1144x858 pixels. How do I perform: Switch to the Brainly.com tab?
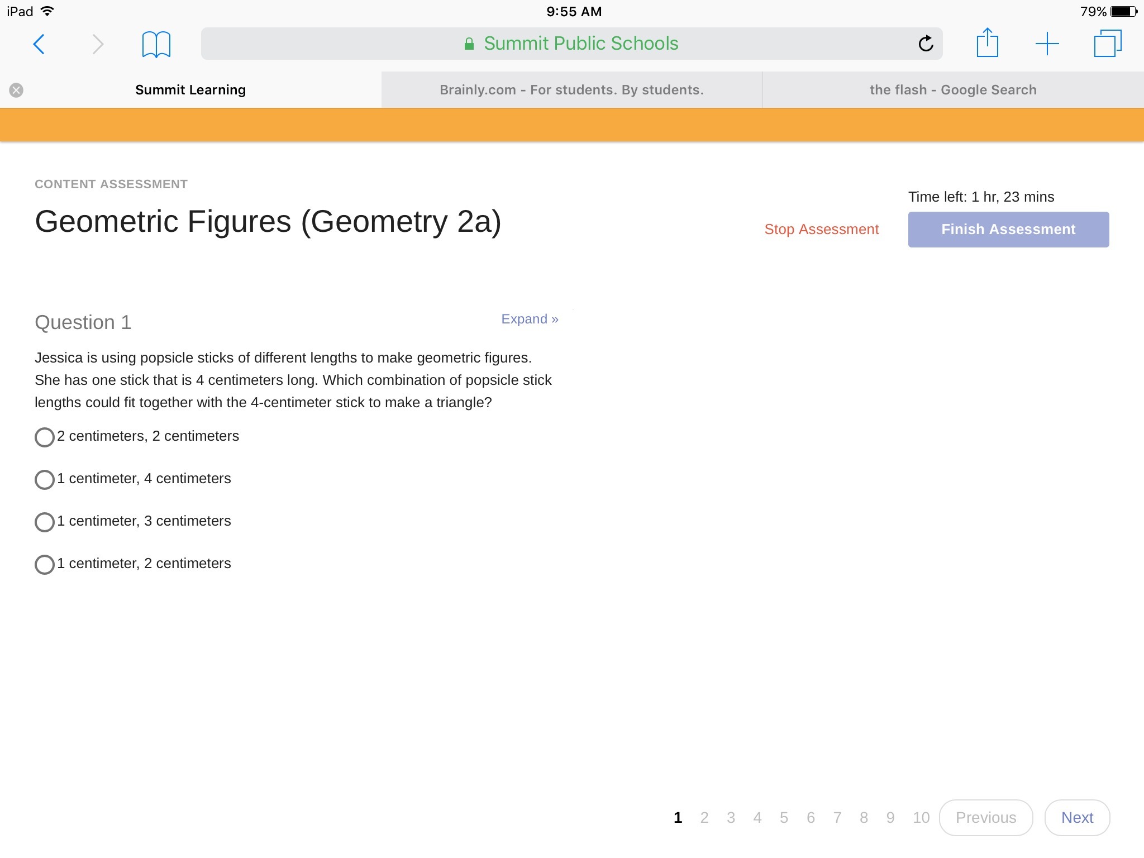(571, 90)
